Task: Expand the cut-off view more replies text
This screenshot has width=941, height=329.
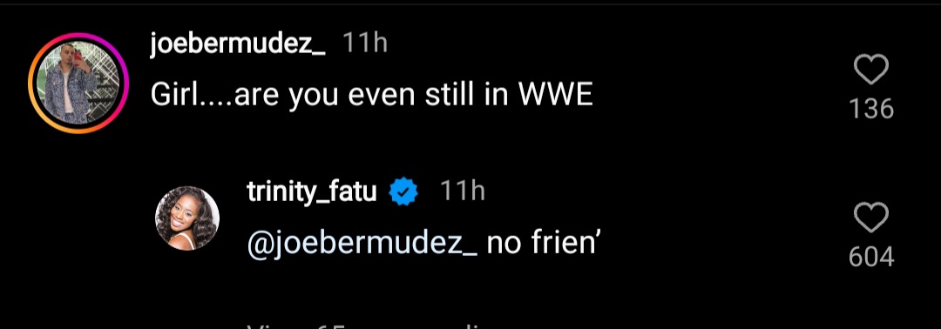Action: point(372,325)
